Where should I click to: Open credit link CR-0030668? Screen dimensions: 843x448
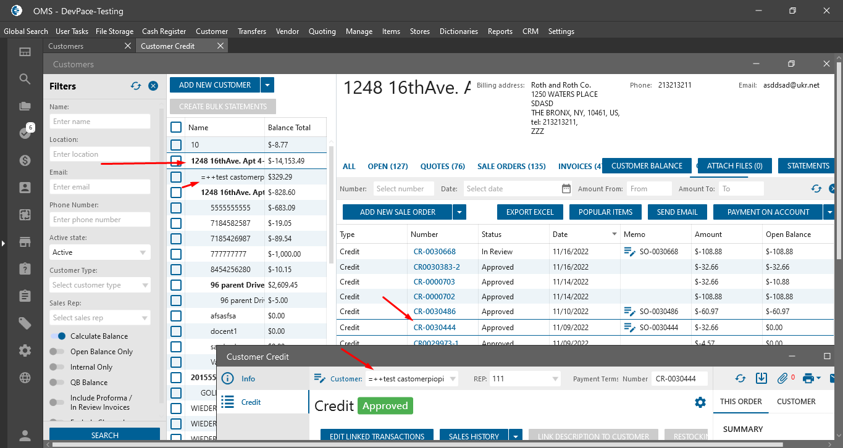click(434, 252)
